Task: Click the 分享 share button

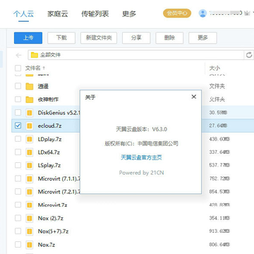Action: [x=136, y=38]
